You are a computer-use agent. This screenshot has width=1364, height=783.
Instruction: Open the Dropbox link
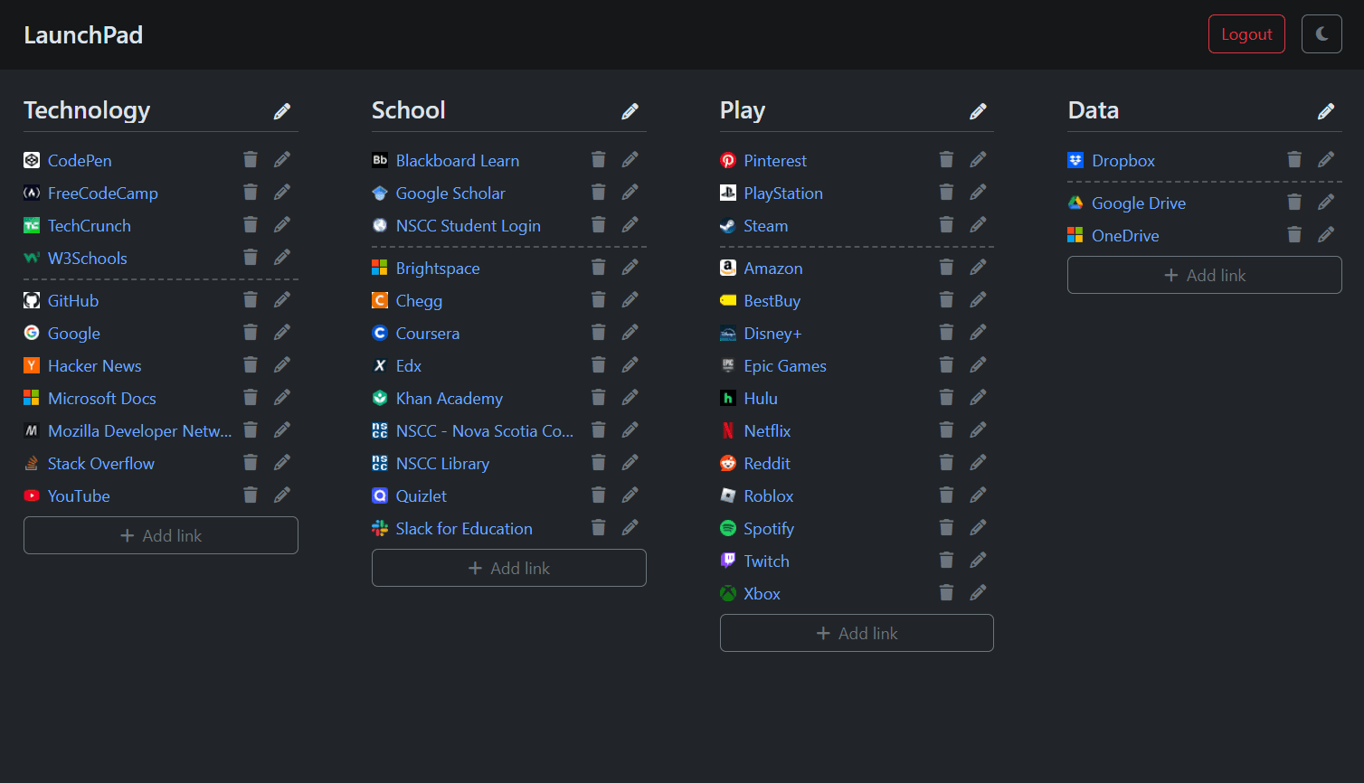click(1123, 160)
